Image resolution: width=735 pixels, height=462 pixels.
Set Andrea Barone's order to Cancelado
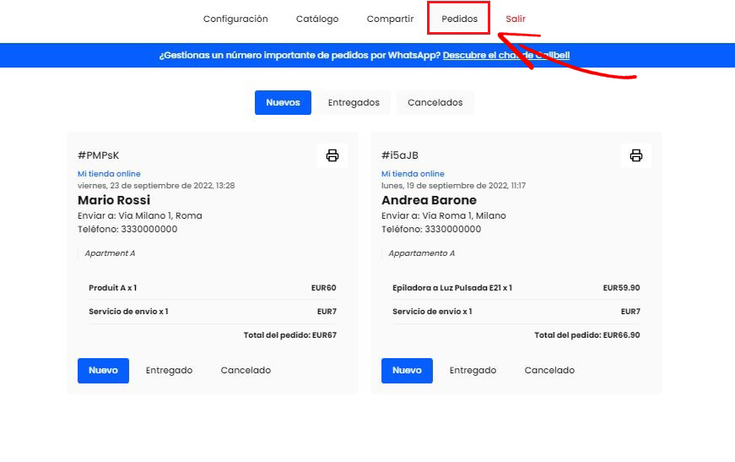pos(549,371)
